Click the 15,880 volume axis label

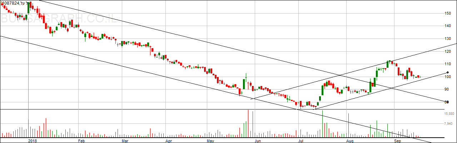(449, 114)
